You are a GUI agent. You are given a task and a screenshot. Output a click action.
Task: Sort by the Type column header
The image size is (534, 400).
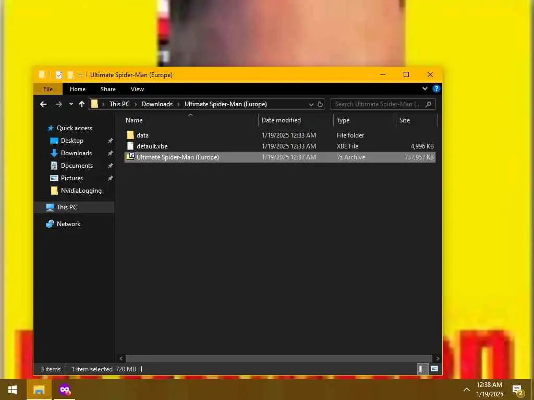(x=343, y=120)
